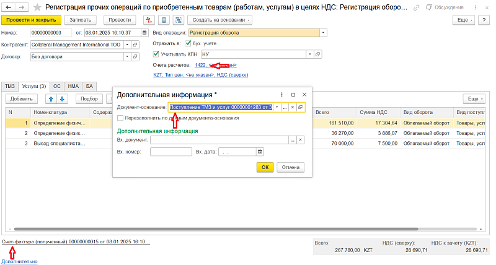Select row 3 Выезд специалиста
Screen dimensions: 496x265
[60, 144]
